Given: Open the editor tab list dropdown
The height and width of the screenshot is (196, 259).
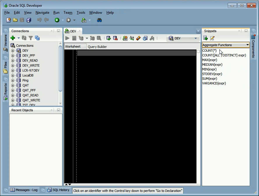Looking at the screenshot, I should click(x=198, y=31).
